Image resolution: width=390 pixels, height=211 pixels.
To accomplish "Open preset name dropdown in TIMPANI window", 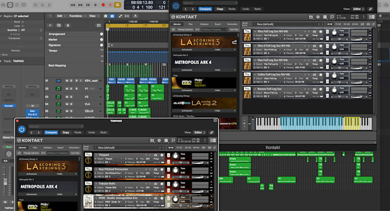I will pyautogui.click(x=56, y=126).
